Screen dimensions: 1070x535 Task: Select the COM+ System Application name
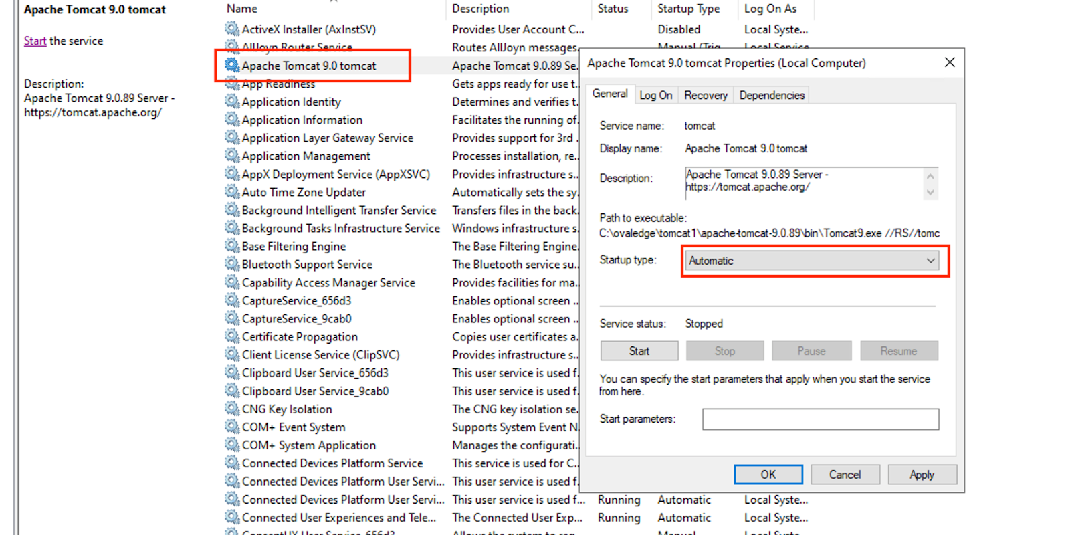(x=308, y=445)
